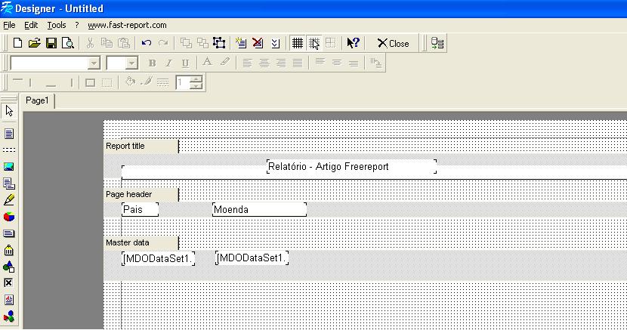Image resolution: width=627 pixels, height=330 pixels.
Task: Open the www.fast-report.com link
Action: 127,25
